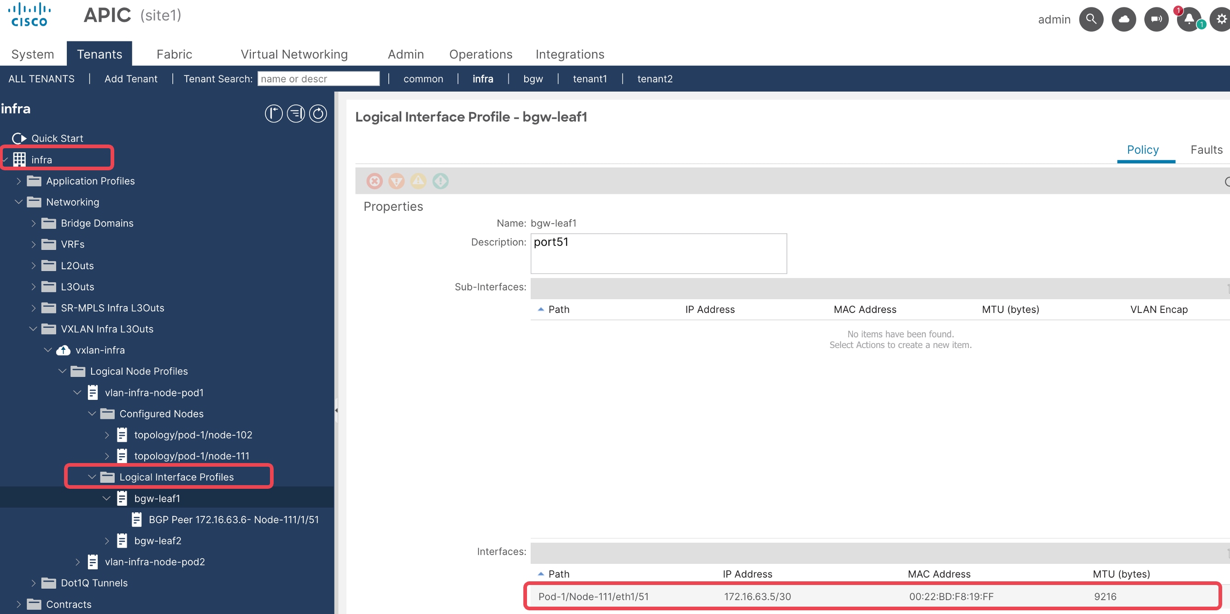This screenshot has width=1230, height=614.
Task: Collapse VXLAN Infra L3Outs node
Action: 34,329
